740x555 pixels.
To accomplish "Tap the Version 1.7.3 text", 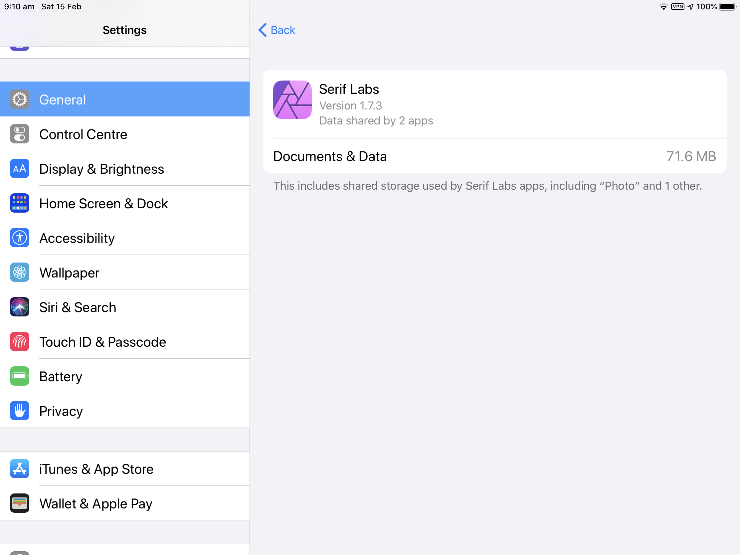I will [351, 106].
